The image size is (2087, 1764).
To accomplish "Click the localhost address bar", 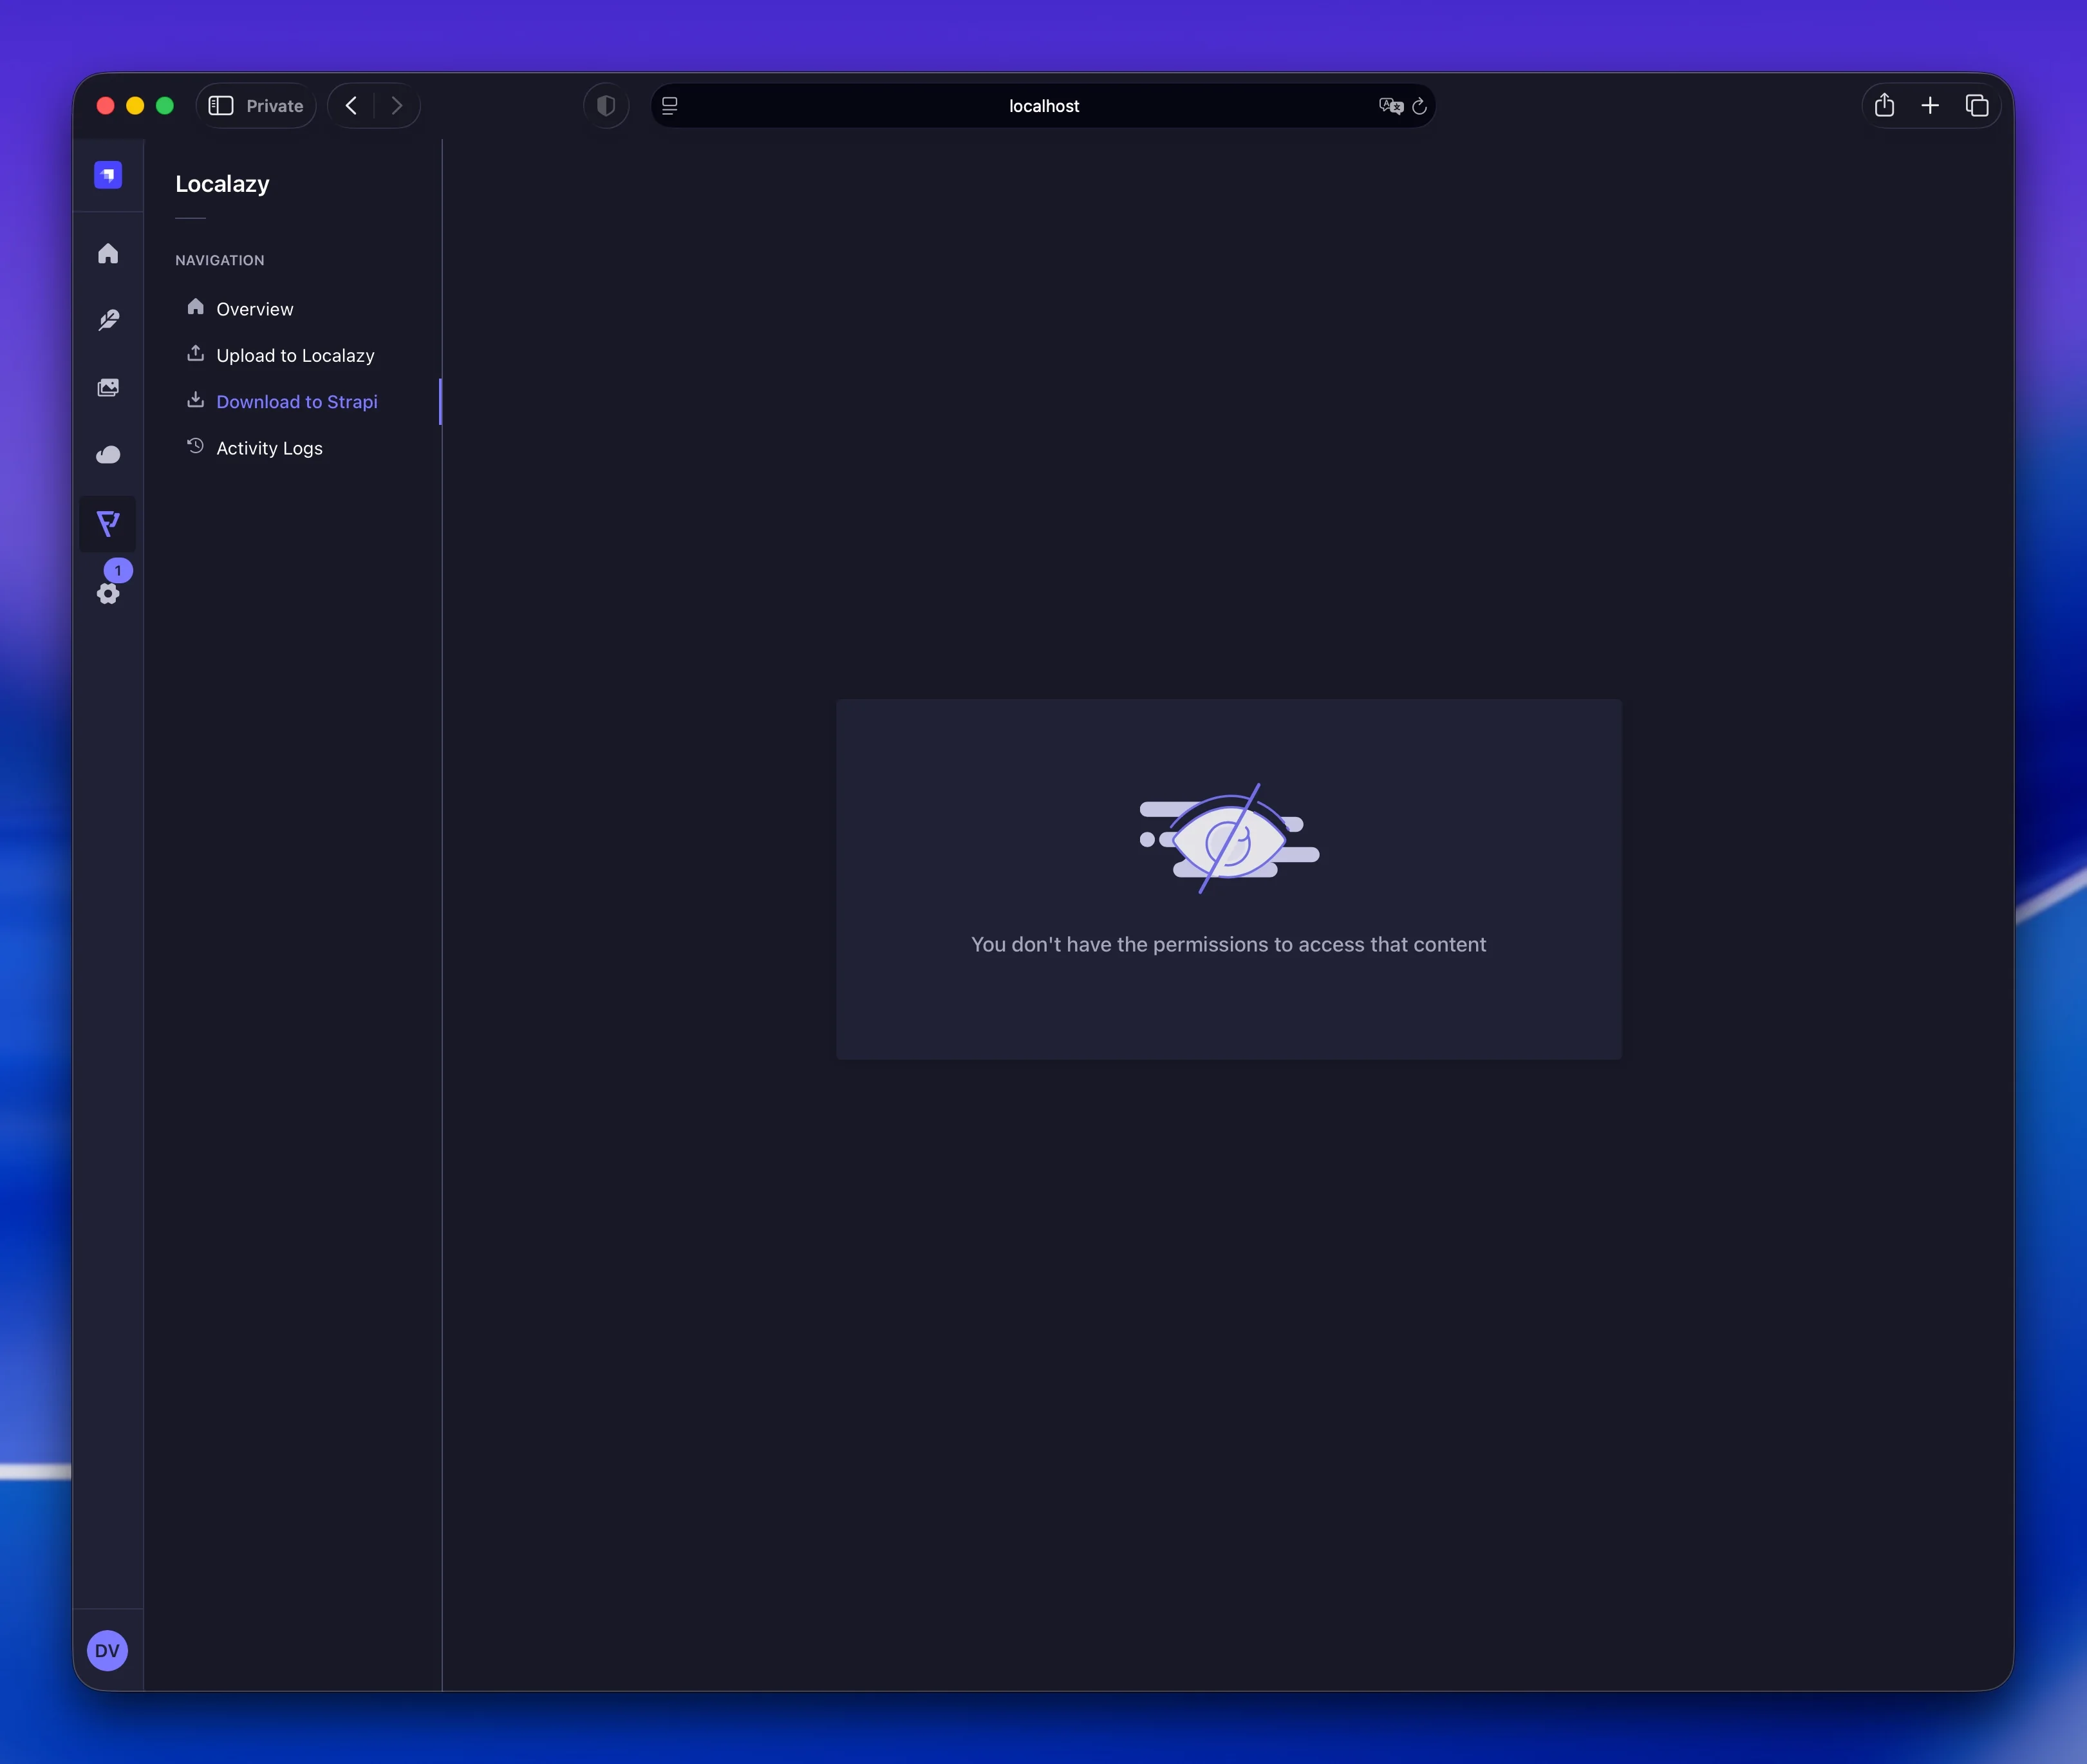I will pos(1043,106).
